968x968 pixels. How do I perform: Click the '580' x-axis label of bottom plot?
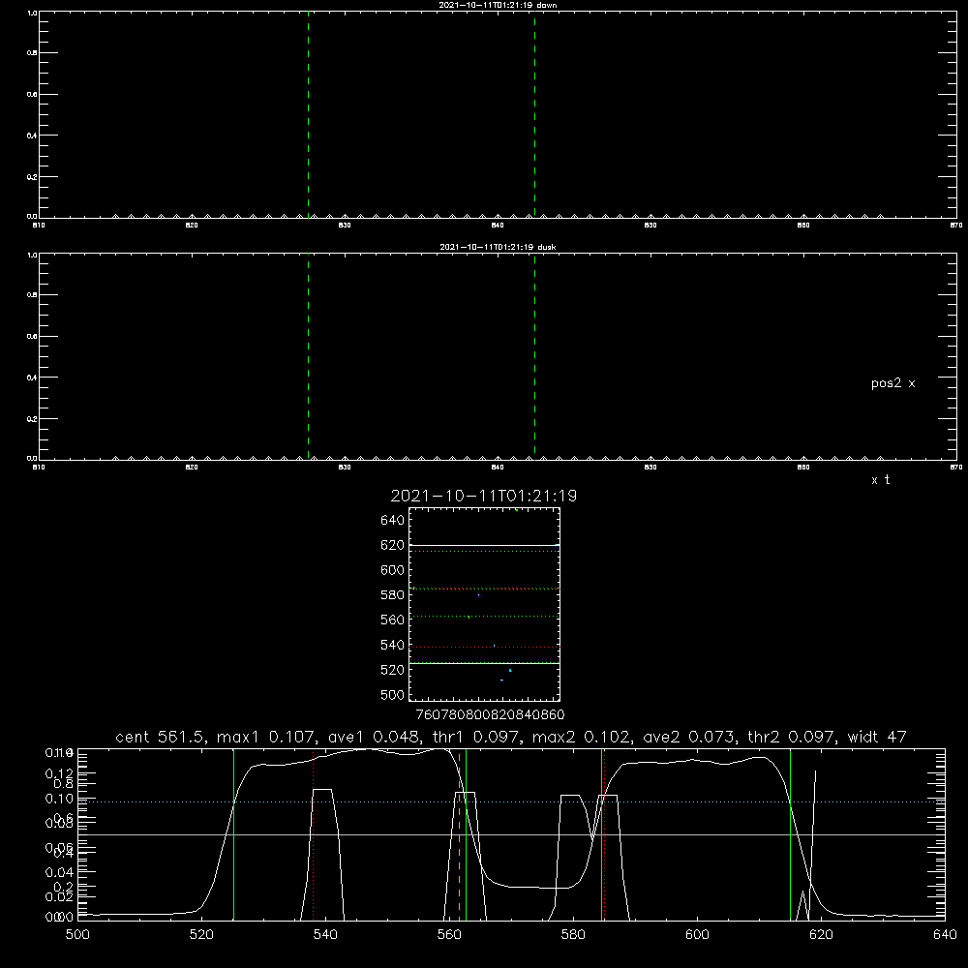tap(573, 935)
